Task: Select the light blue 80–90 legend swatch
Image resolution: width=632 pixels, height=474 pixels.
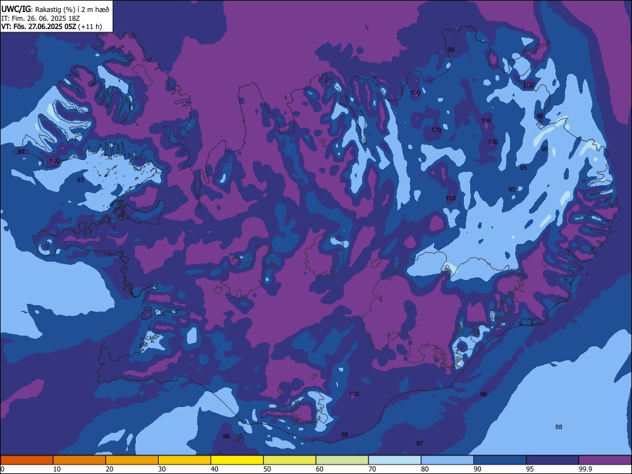Action: coord(447,460)
